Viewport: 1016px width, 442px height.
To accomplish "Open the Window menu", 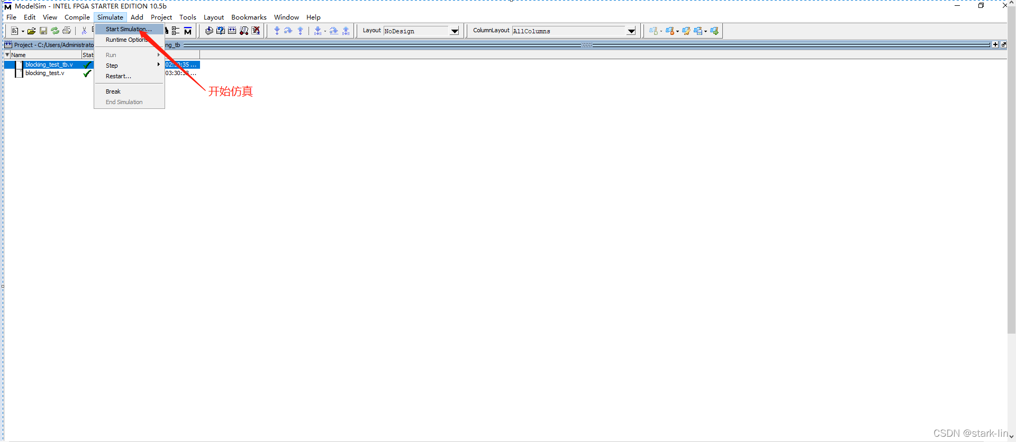I will pos(286,17).
